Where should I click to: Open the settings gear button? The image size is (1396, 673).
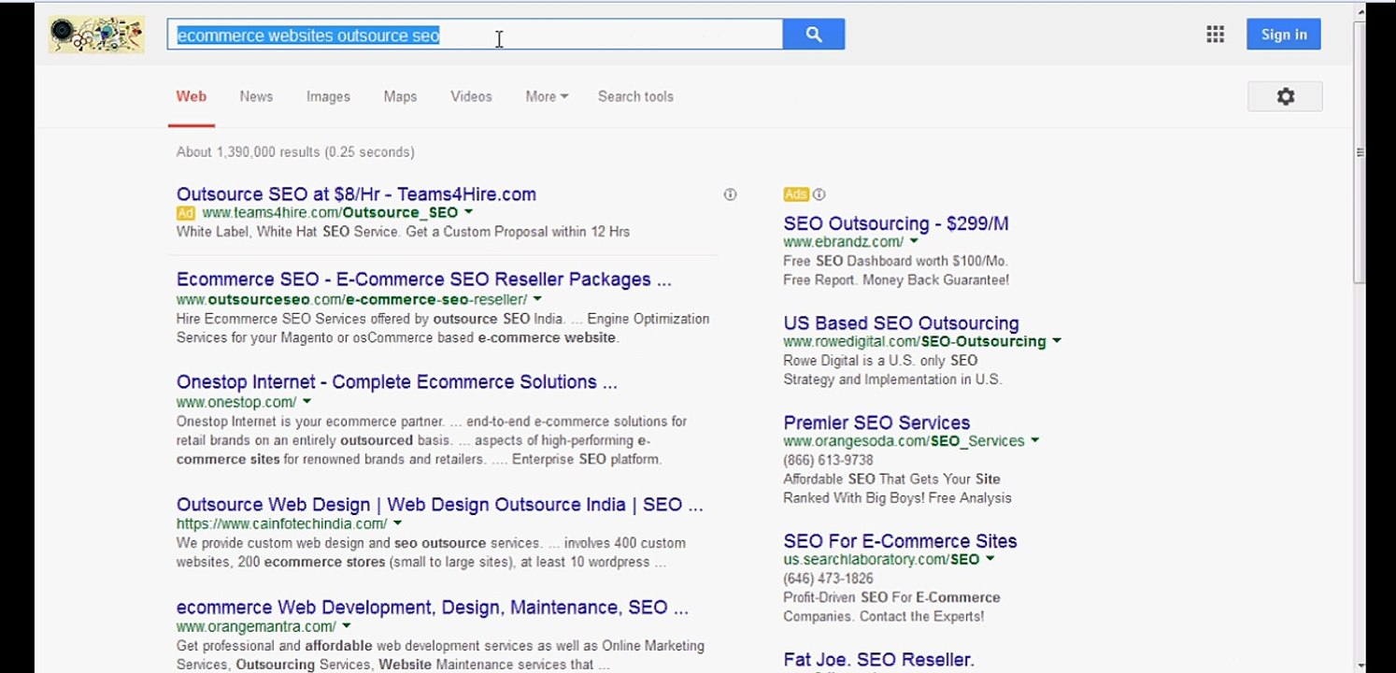pyautogui.click(x=1285, y=96)
